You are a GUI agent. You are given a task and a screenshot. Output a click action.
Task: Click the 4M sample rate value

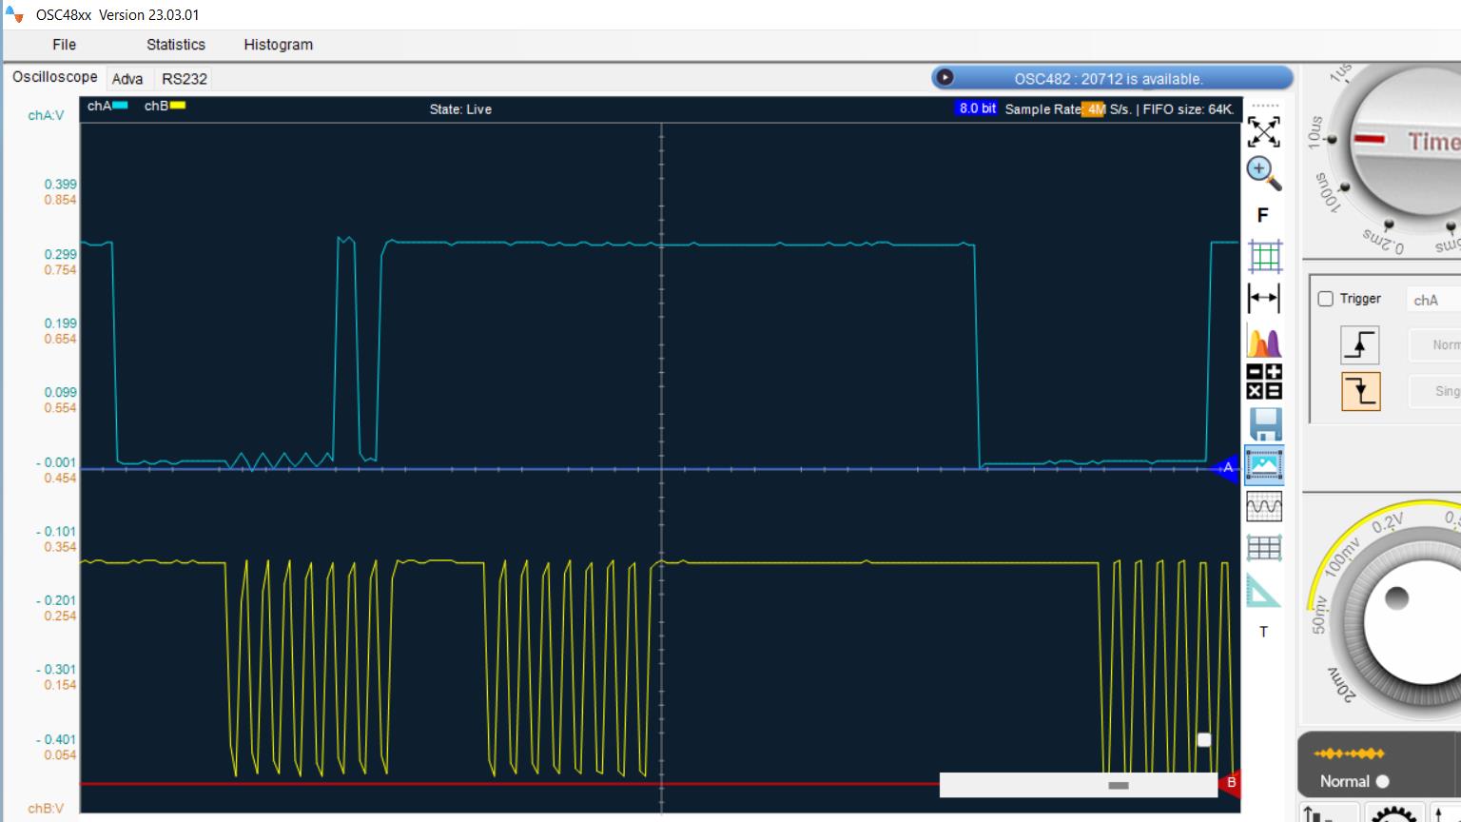(x=1094, y=109)
